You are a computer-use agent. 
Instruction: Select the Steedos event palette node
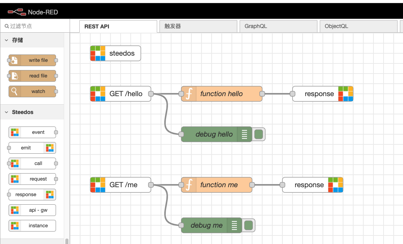point(33,132)
